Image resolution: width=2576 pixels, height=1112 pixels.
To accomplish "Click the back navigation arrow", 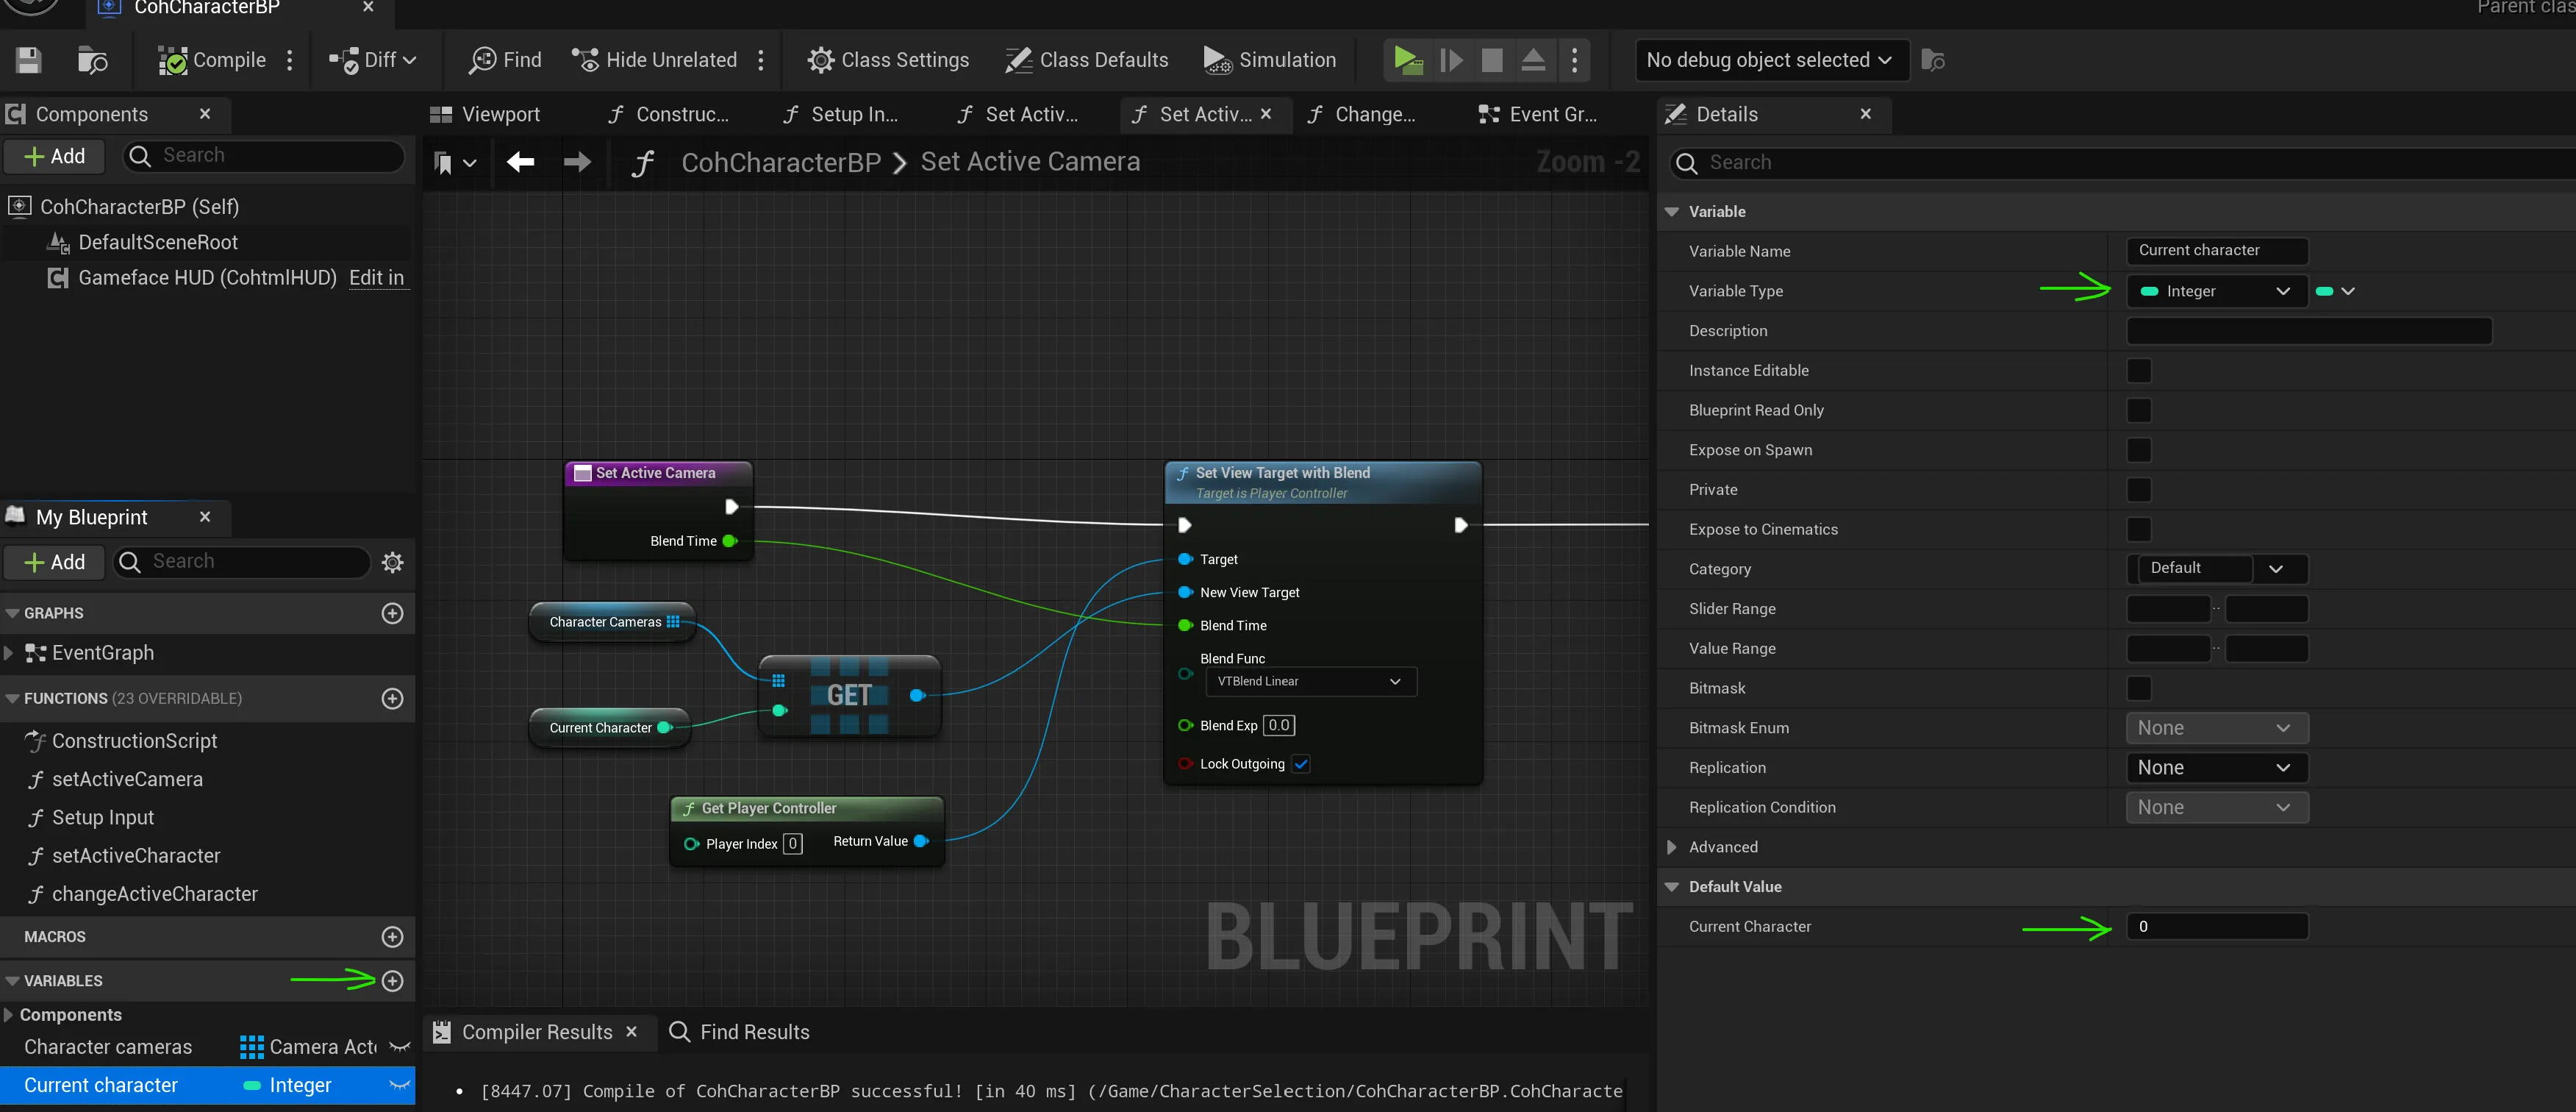I will click(x=520, y=162).
